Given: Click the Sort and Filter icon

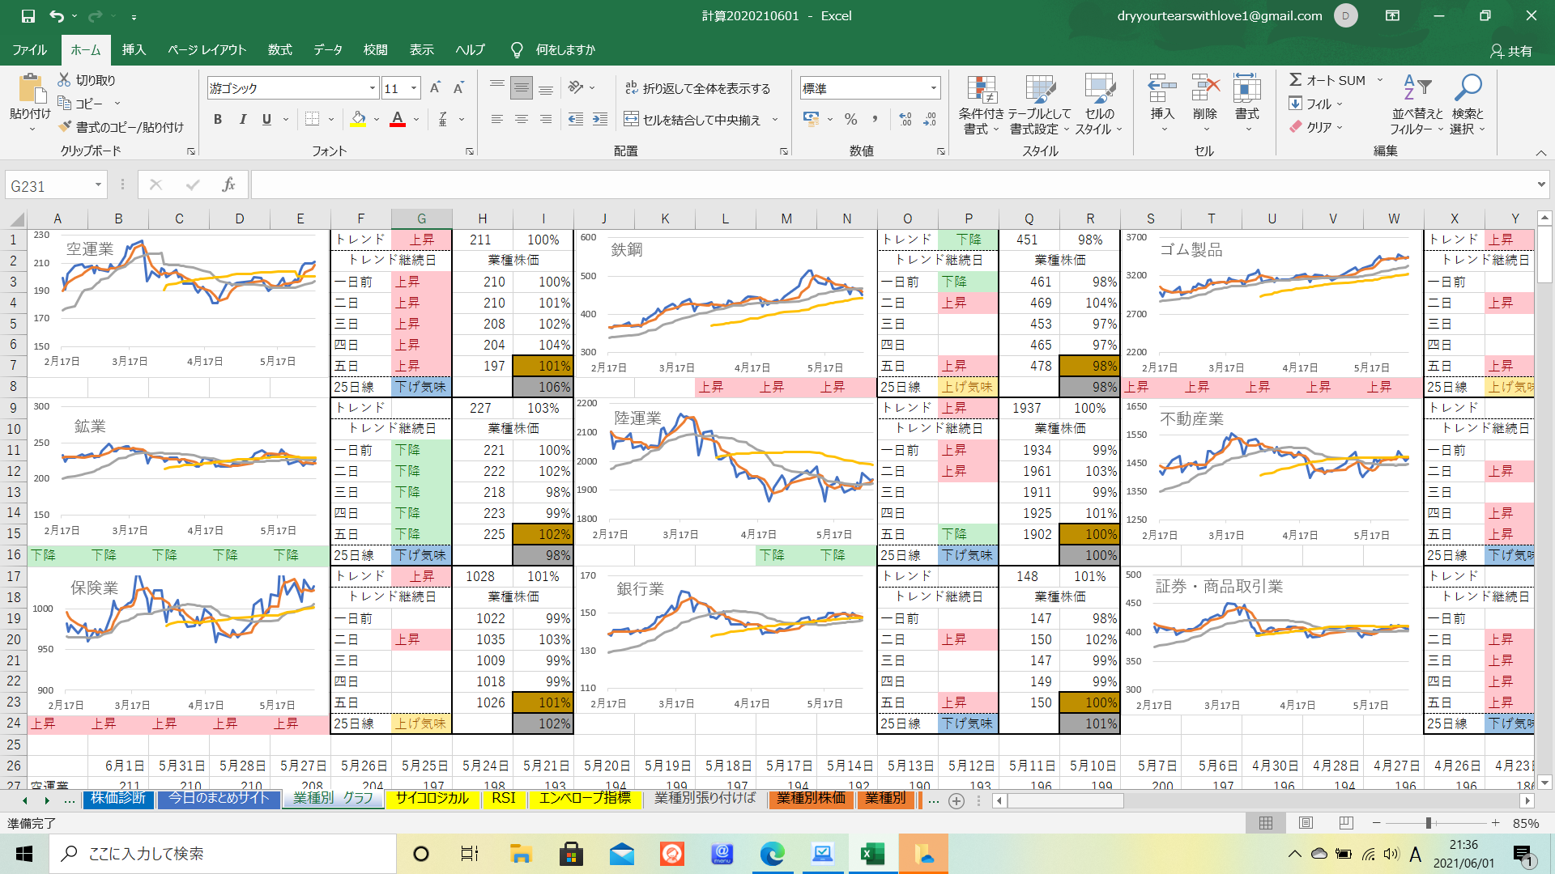Looking at the screenshot, I should pyautogui.click(x=1417, y=87).
